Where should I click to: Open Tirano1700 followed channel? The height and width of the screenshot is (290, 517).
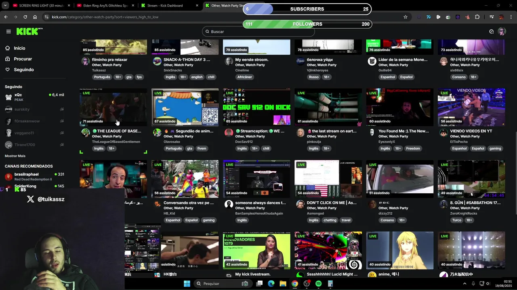(34, 145)
